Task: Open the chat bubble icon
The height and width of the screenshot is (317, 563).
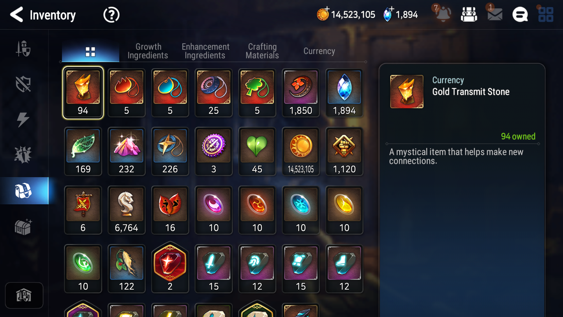Action: click(x=520, y=15)
